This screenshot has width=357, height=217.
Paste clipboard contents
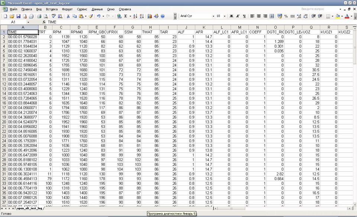pos(81,16)
